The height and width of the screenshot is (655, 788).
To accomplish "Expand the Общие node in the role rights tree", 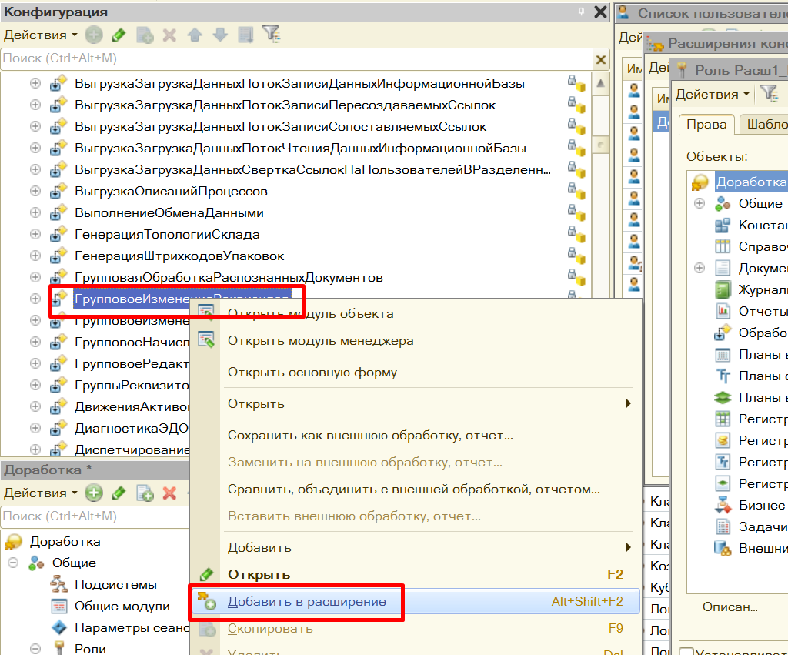I will point(699,204).
